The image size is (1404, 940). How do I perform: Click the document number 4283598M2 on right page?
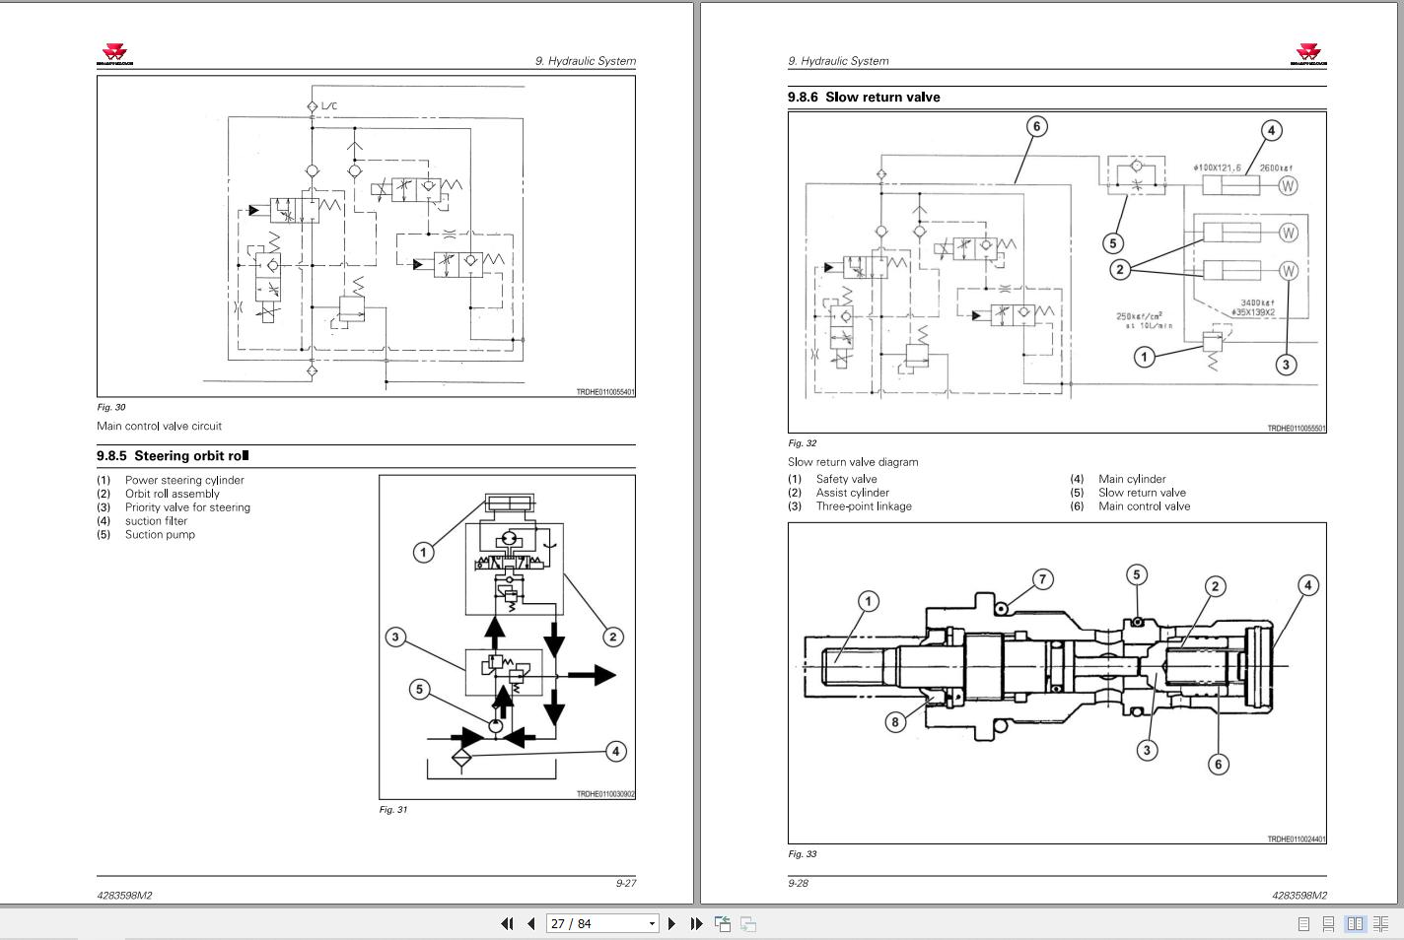tap(1299, 896)
